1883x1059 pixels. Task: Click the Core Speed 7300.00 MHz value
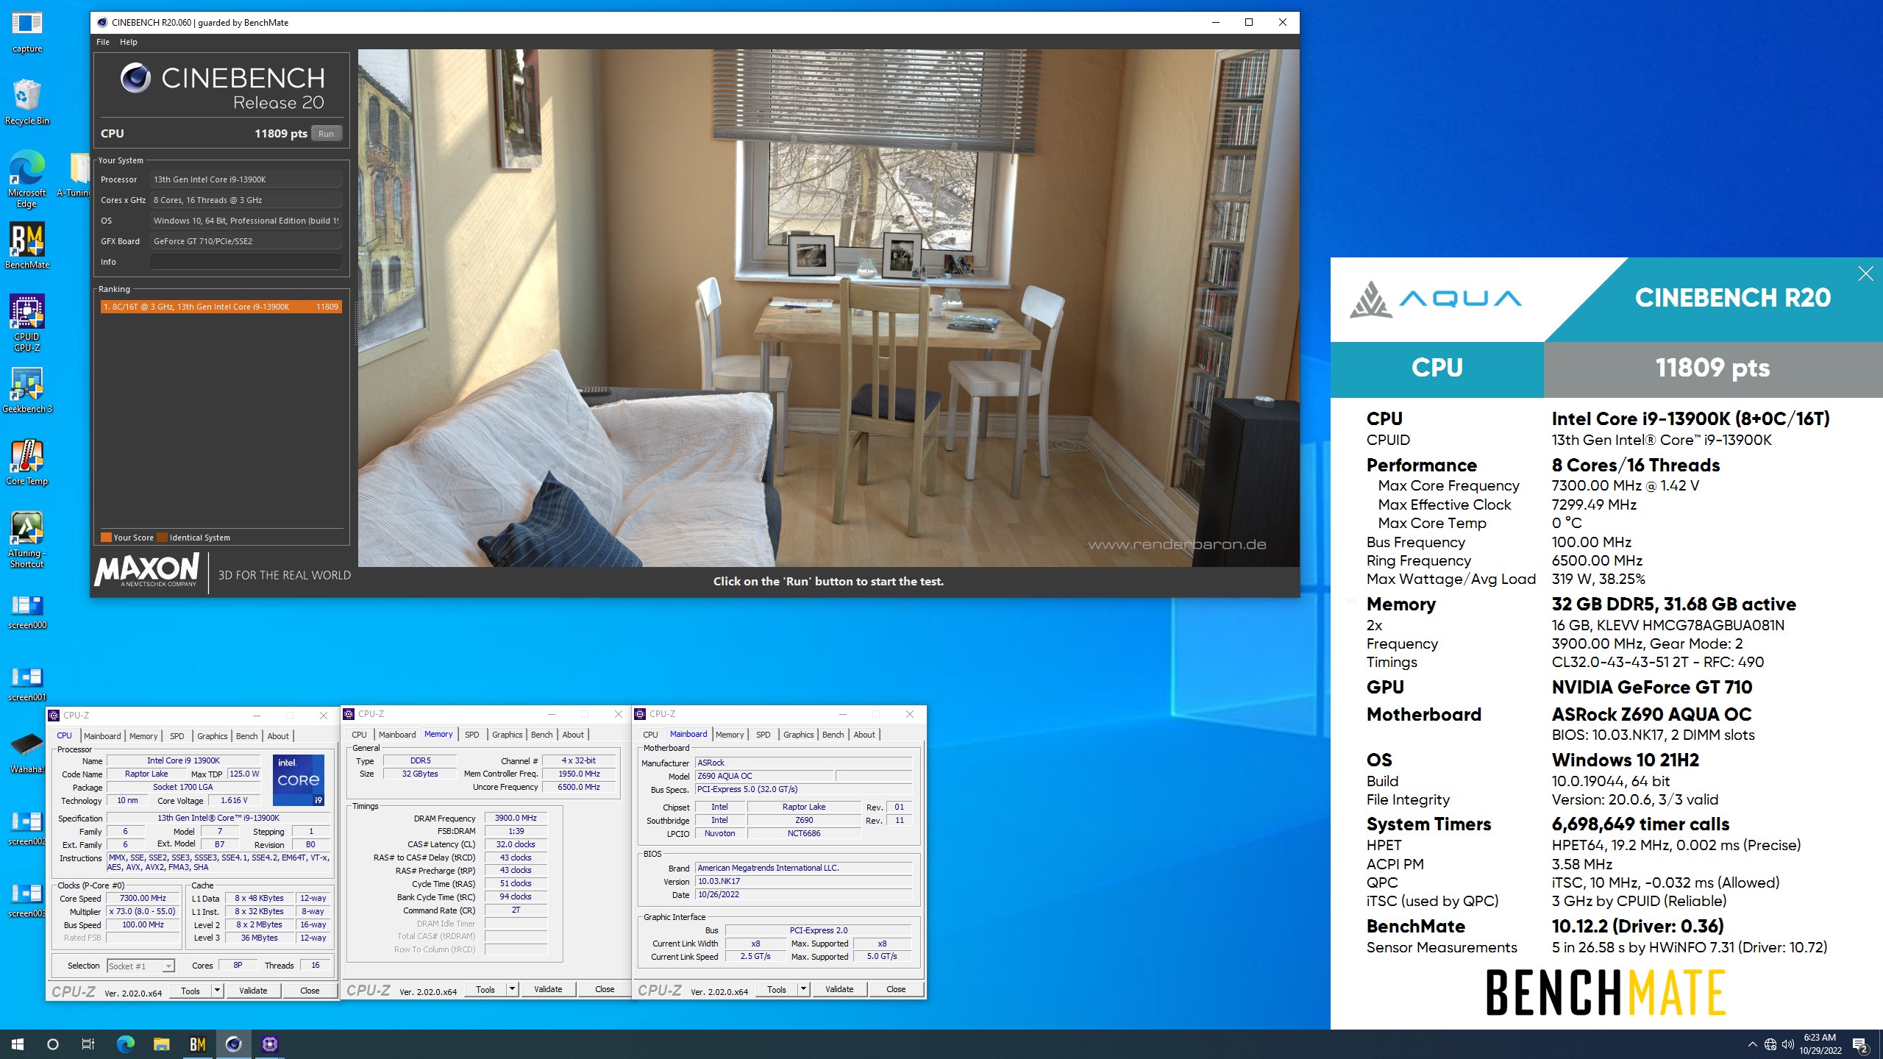[143, 899]
